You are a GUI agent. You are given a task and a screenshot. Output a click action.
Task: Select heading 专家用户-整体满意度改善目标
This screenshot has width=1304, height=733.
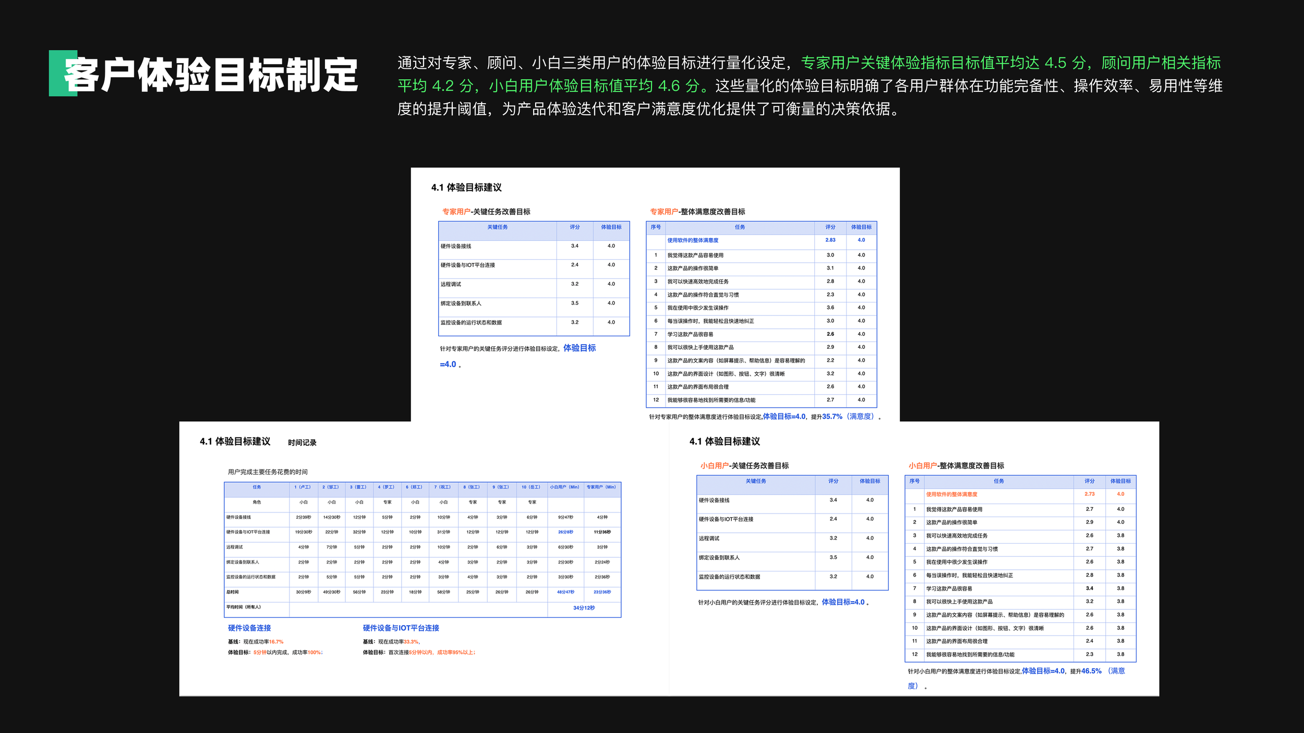[x=697, y=212]
